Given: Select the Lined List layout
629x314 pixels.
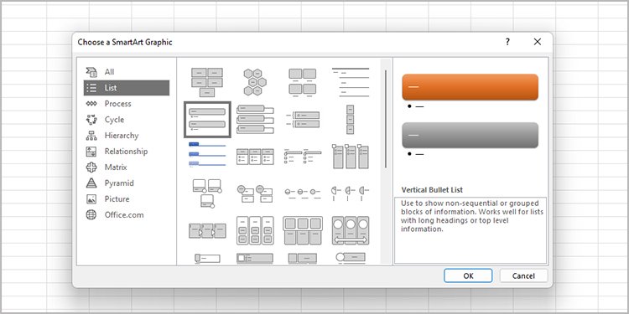Looking at the screenshot, I should 351,82.
